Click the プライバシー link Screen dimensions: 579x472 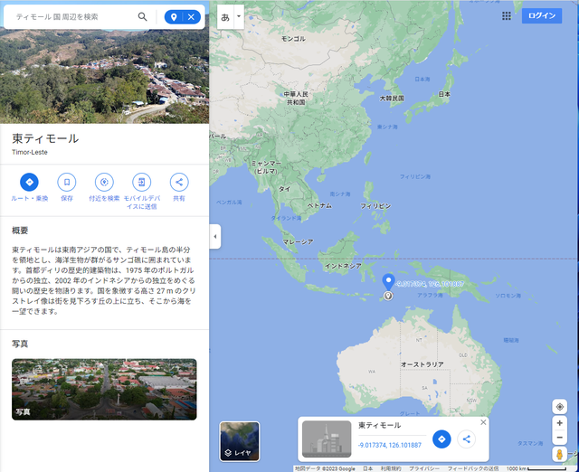point(424,468)
